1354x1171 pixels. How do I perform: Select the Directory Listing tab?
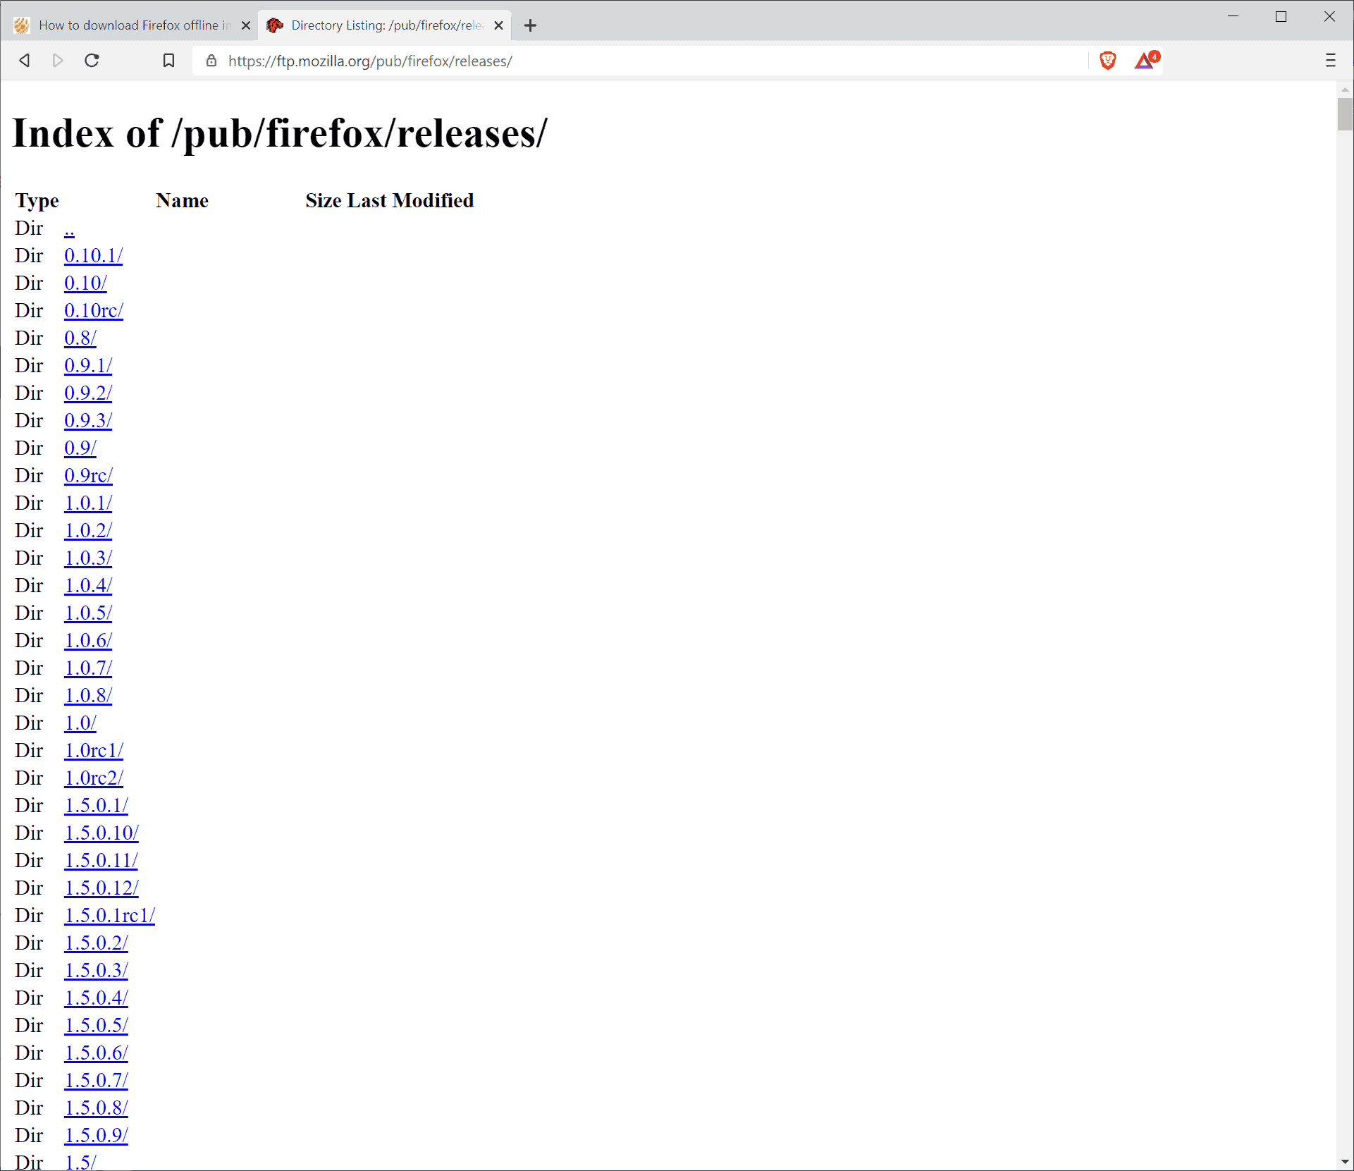pyautogui.click(x=380, y=23)
